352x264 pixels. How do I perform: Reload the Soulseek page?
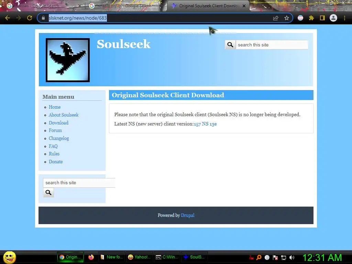point(30,18)
